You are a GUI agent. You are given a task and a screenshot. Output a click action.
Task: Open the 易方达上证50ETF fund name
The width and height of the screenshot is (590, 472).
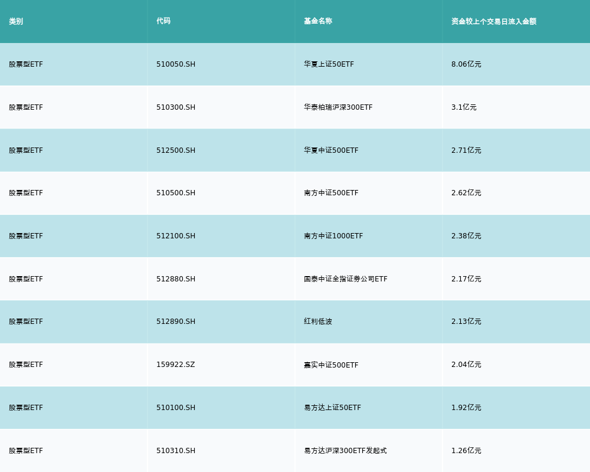click(332, 408)
